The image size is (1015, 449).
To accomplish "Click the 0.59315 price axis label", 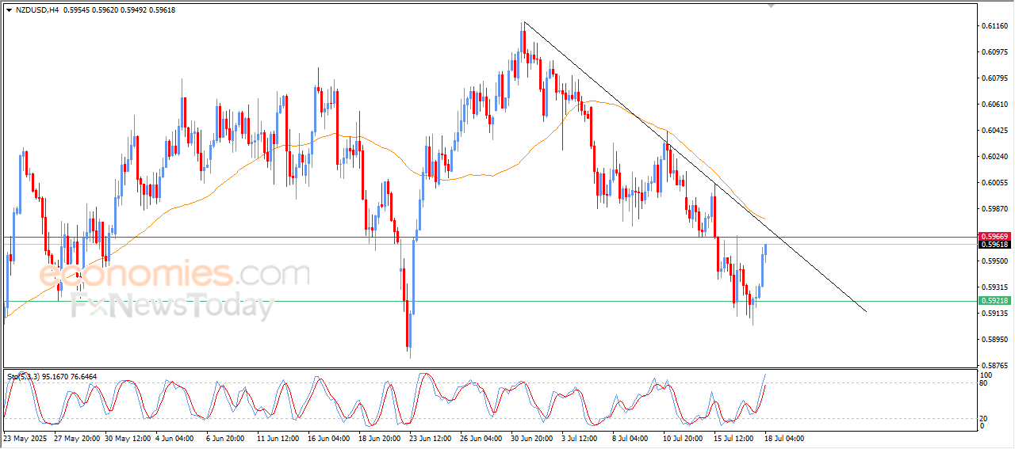I will [994, 287].
